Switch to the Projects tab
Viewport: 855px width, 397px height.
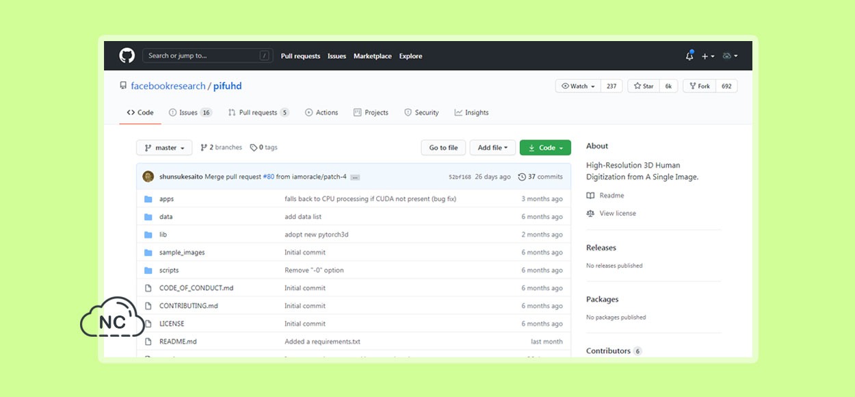[371, 113]
